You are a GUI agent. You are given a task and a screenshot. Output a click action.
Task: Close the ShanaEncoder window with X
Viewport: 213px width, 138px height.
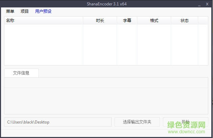(207, 4)
